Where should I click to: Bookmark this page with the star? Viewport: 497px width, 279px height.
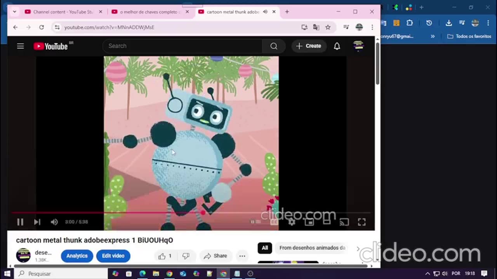328,27
